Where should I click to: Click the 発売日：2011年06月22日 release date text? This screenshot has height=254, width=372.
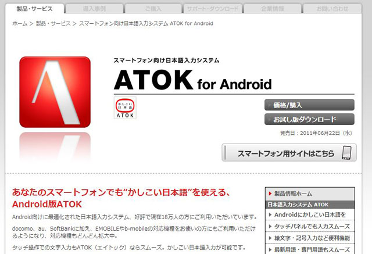[316, 133]
